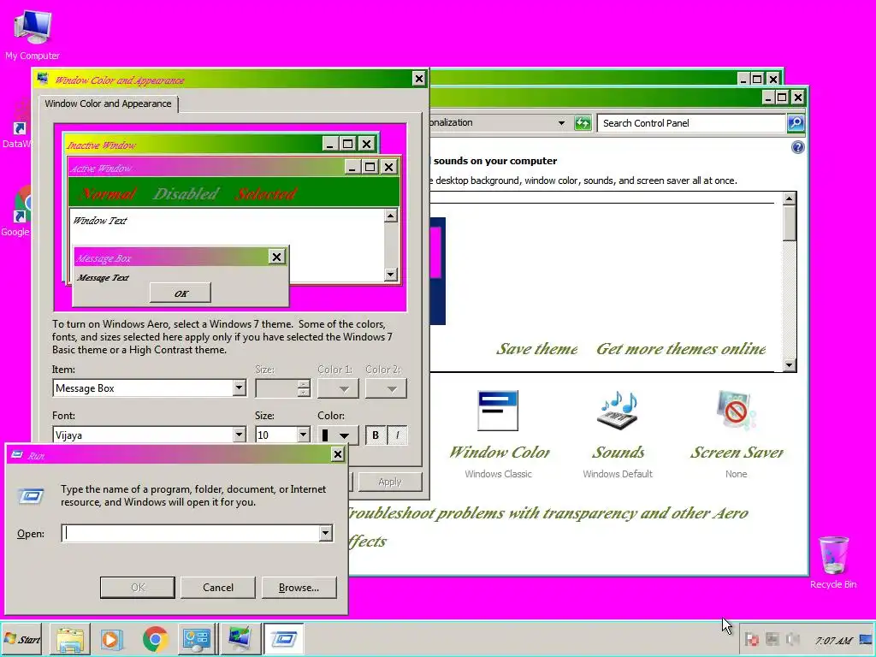Click Disabled menu item in preview
This screenshot has width=876, height=657.
[x=186, y=193]
